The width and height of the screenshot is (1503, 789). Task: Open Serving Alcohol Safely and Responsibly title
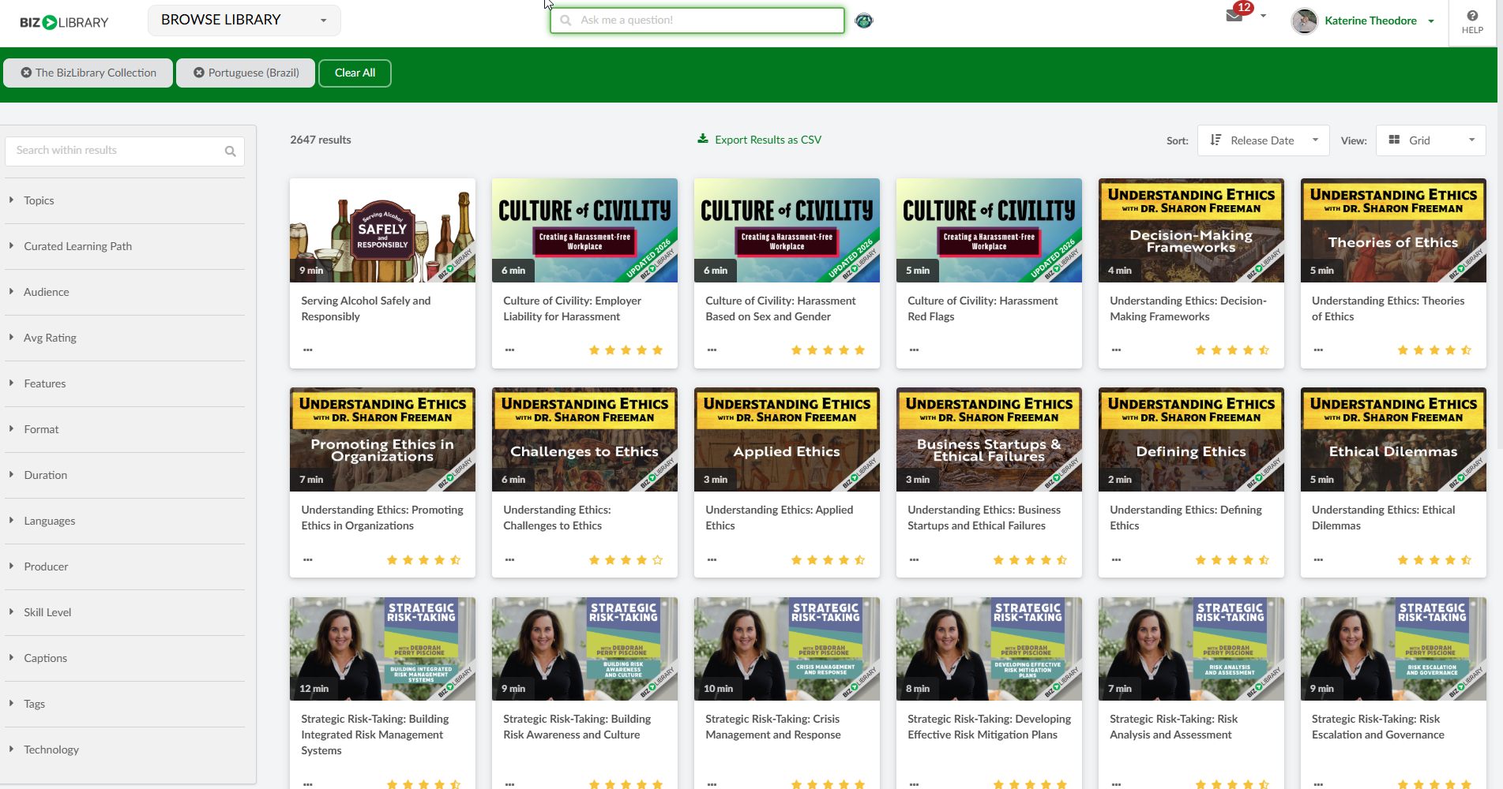click(366, 308)
